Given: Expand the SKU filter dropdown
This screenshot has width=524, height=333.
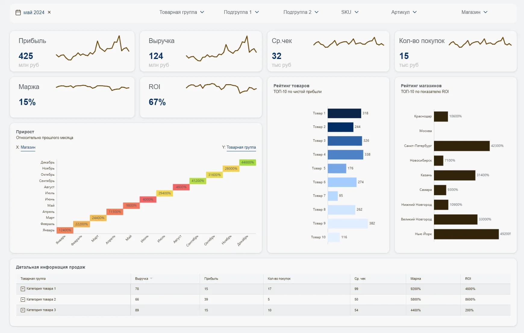Looking at the screenshot, I should 350,12.
